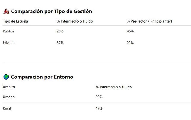Click the 17% value for Rural
The image size is (191, 120).
click(99, 108)
